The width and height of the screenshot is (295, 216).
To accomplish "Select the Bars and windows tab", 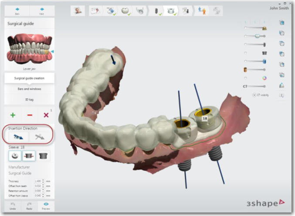I will coord(29,89).
